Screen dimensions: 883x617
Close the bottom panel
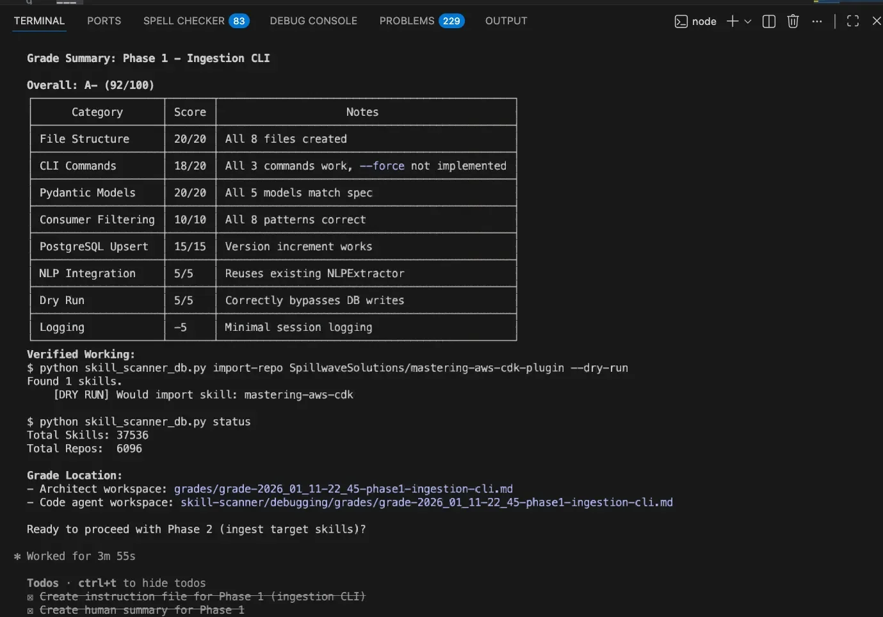(x=877, y=22)
